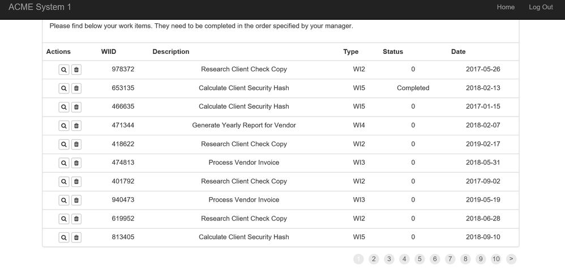Click the WIID column header
The width and height of the screenshot is (565, 273).
(109, 52)
